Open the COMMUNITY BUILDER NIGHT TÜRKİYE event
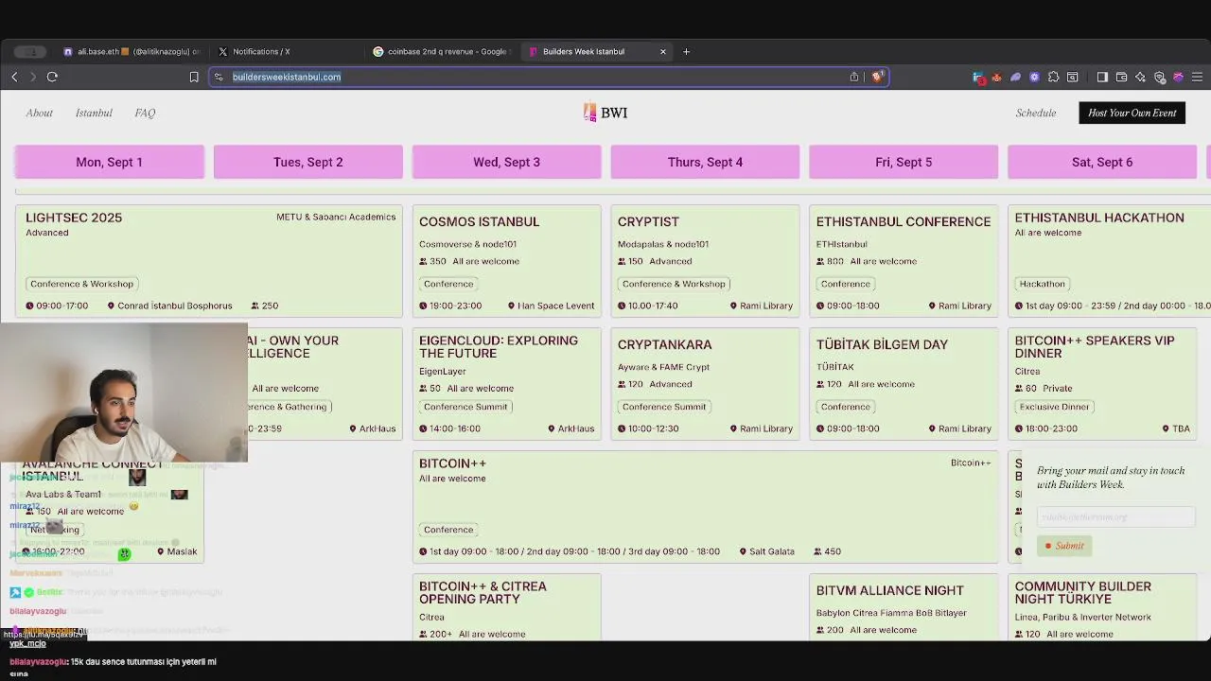Image resolution: width=1211 pixels, height=681 pixels. 1083,592
